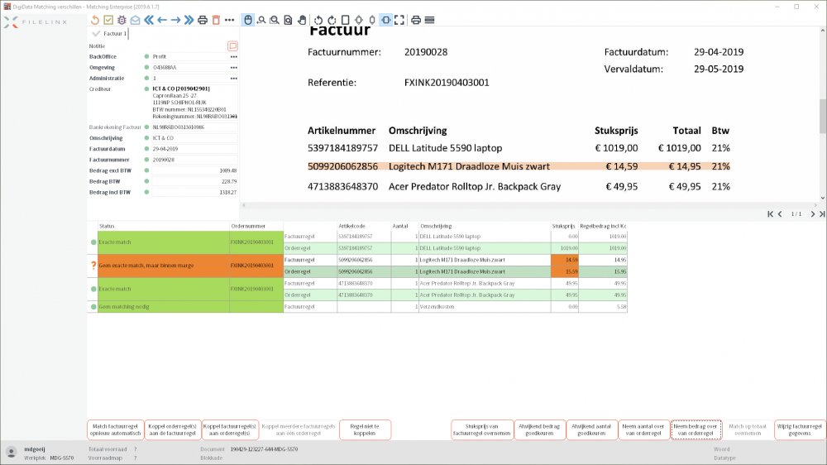Click Regel niet te koppelen button

(x=365, y=429)
